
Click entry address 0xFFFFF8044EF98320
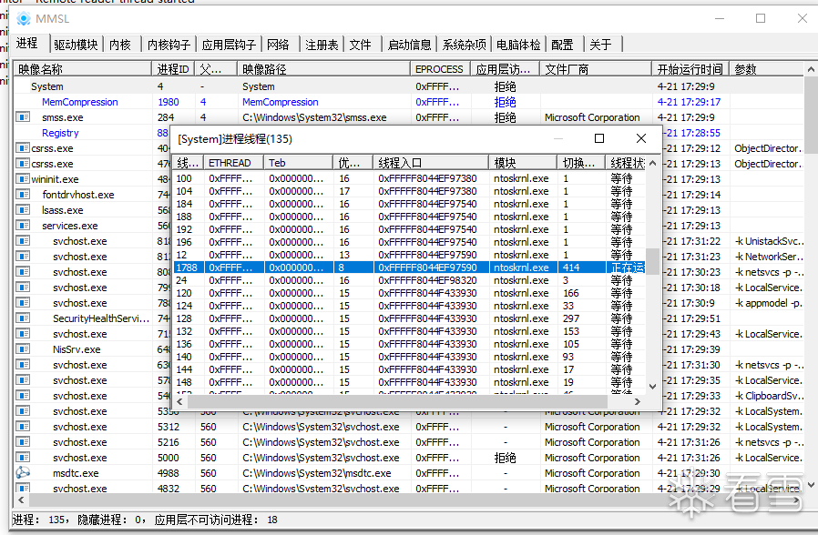[x=428, y=280]
